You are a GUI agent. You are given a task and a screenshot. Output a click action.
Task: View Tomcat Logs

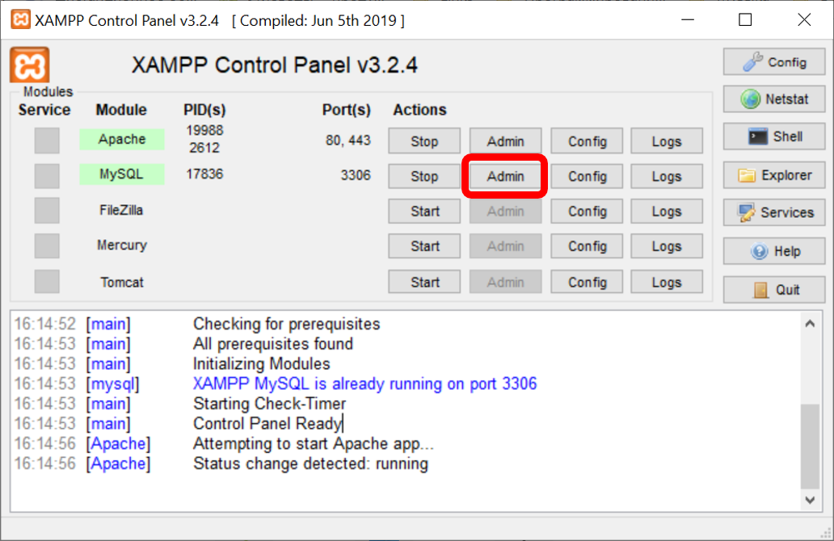(667, 282)
